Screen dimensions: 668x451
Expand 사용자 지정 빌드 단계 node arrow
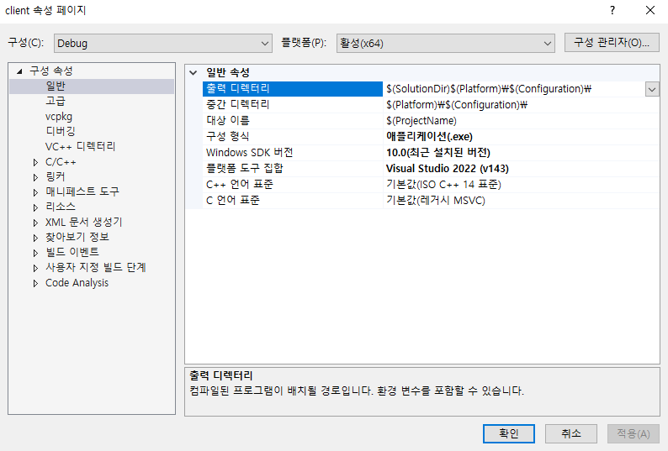36,268
